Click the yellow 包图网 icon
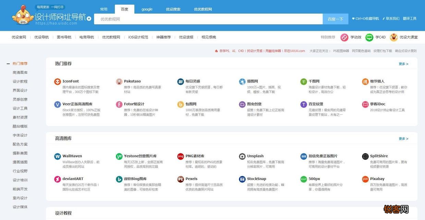Image resolution: width=425 pixels, height=220 pixels. (181, 105)
